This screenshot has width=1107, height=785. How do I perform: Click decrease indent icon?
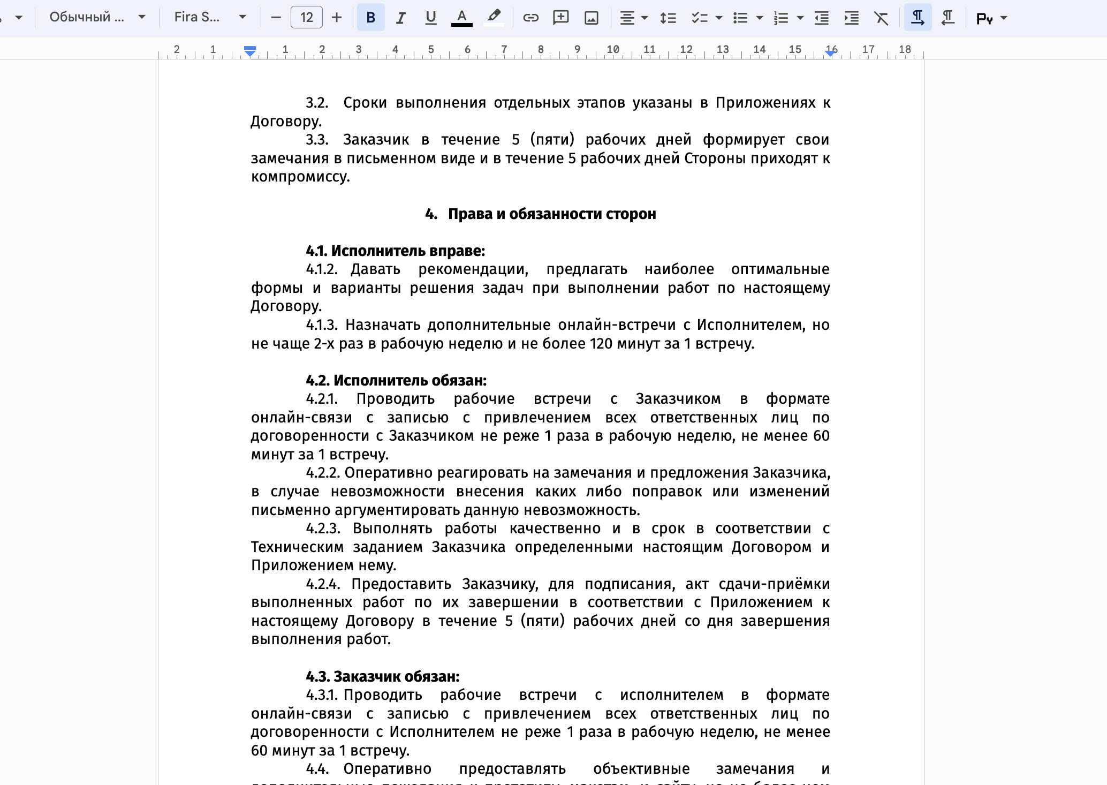click(x=822, y=18)
